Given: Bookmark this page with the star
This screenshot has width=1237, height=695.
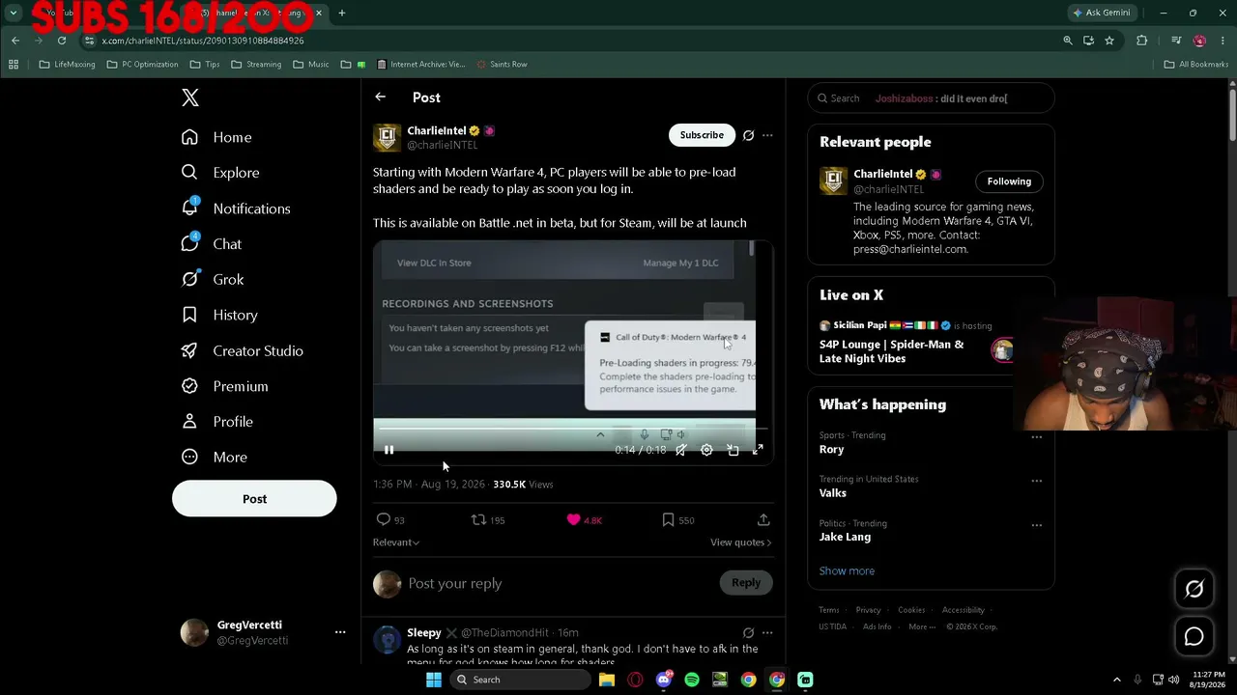Looking at the screenshot, I should [1109, 41].
